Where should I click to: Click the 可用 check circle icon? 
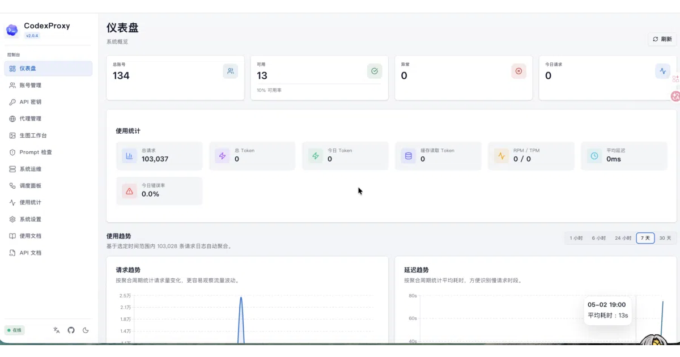[375, 71]
